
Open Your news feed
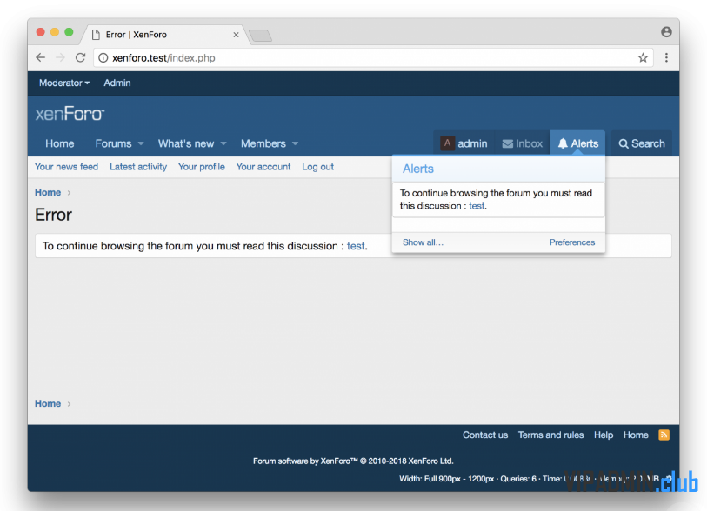(x=66, y=167)
